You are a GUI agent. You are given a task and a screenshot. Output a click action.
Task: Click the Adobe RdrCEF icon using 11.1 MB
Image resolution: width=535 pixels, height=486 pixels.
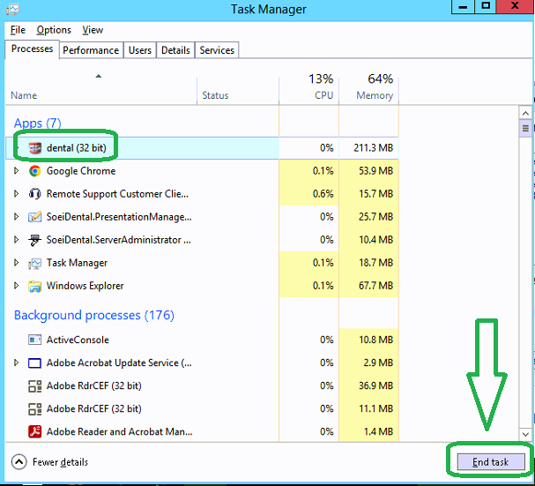pos(34,408)
